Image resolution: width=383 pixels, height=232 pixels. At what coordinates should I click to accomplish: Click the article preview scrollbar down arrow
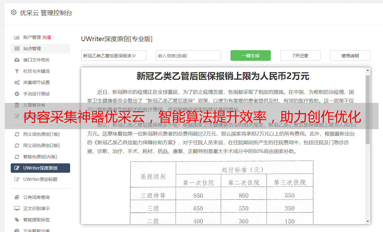point(368,221)
